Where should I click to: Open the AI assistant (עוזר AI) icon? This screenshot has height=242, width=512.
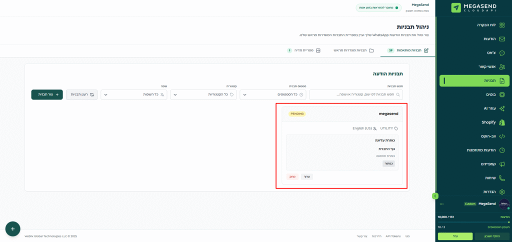tap(502, 108)
